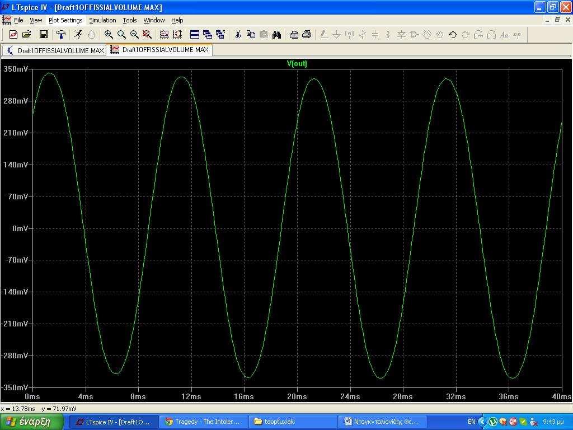Image resolution: width=573 pixels, height=430 pixels.
Task: Click the Resistor icon
Action: [x=363, y=35]
